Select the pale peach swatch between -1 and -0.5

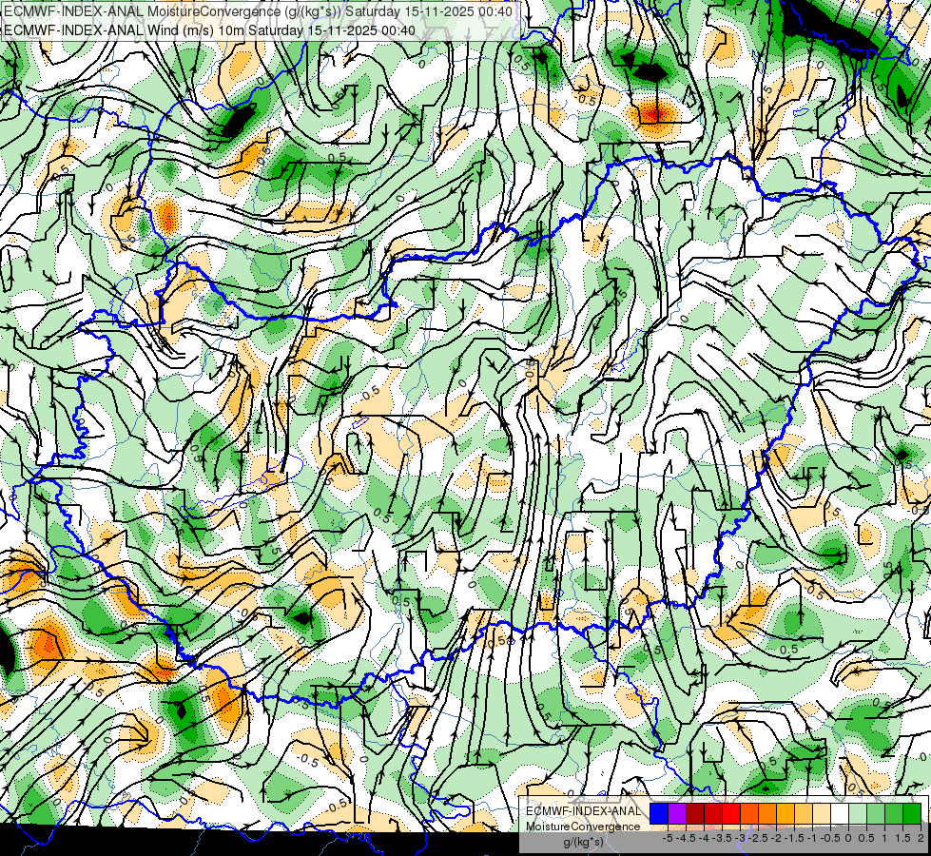click(822, 814)
